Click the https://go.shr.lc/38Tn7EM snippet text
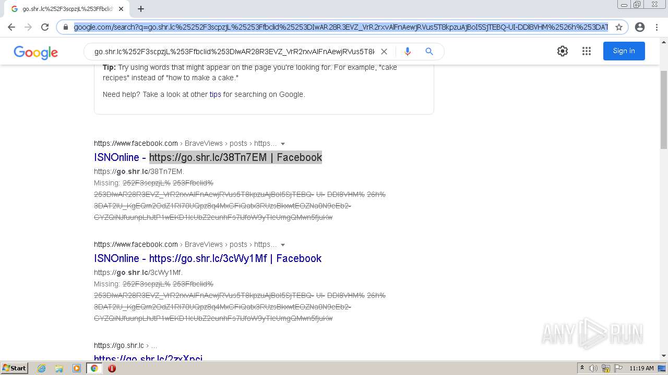The height and width of the screenshot is (375, 668). pos(139,171)
